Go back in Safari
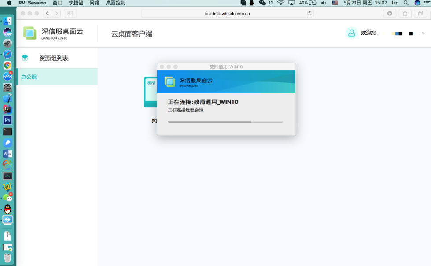 (x=47, y=13)
